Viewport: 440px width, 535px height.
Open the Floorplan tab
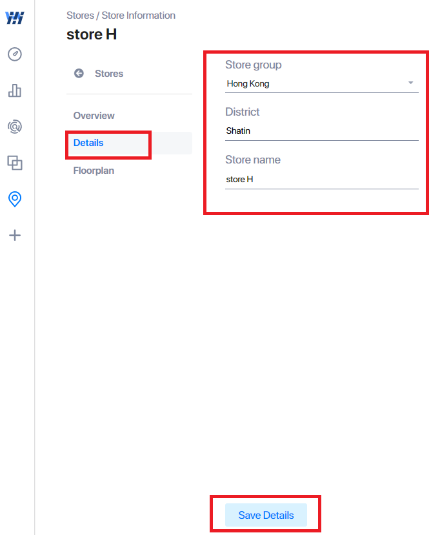[x=94, y=171]
